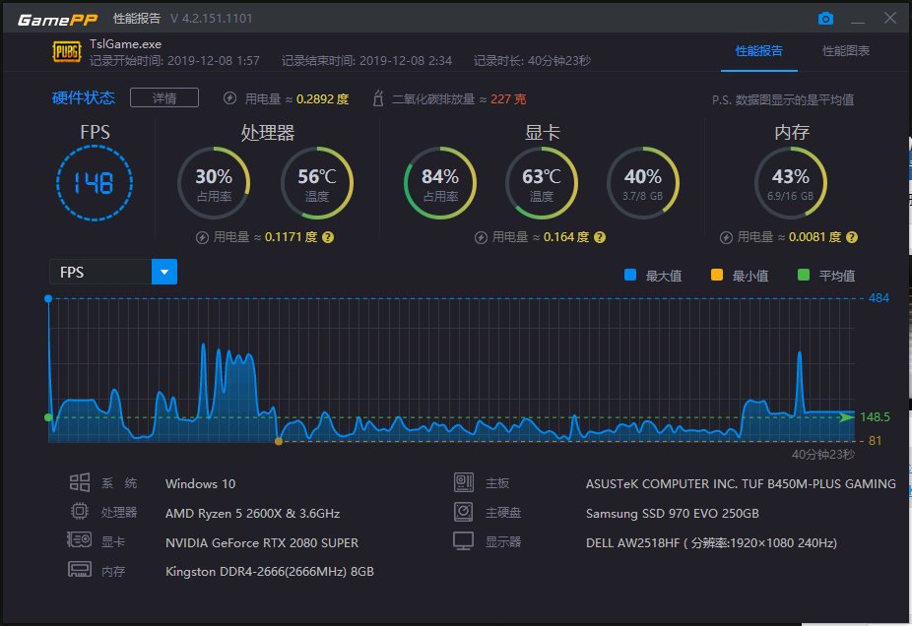Open the 性能报告 tab

758,51
